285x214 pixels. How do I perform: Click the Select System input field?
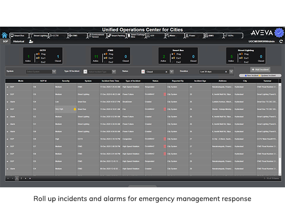[39, 72]
